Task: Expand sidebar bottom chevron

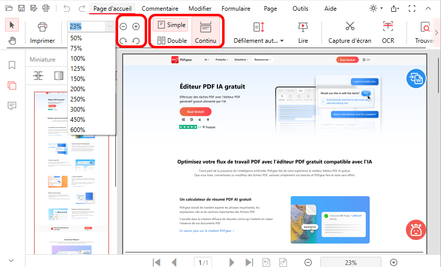Action: pos(11,260)
